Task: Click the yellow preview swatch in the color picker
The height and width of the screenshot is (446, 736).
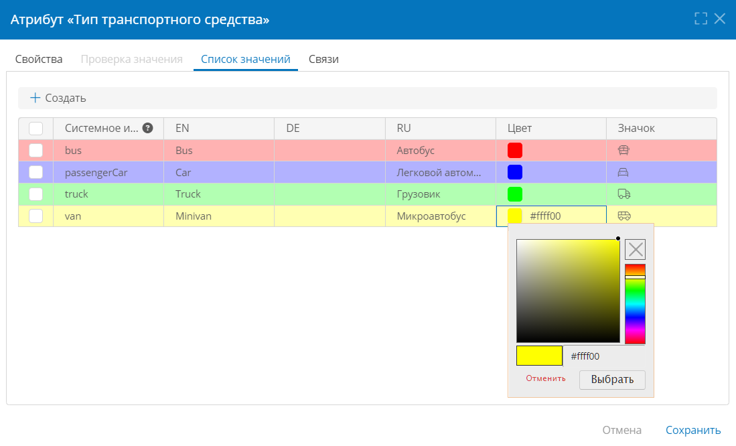Action: point(539,356)
